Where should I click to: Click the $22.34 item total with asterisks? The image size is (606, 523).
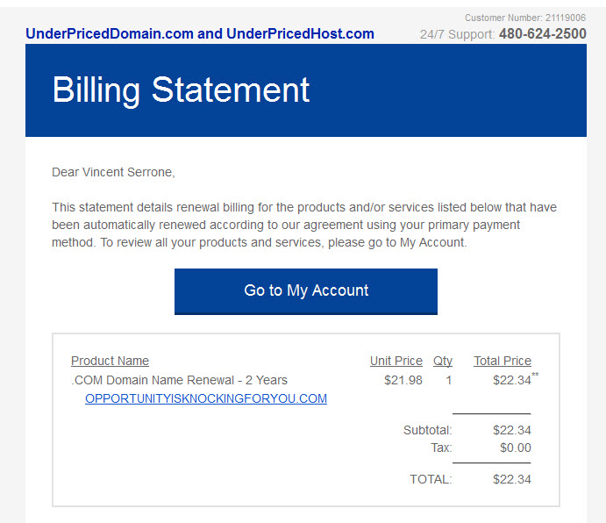pos(516,379)
